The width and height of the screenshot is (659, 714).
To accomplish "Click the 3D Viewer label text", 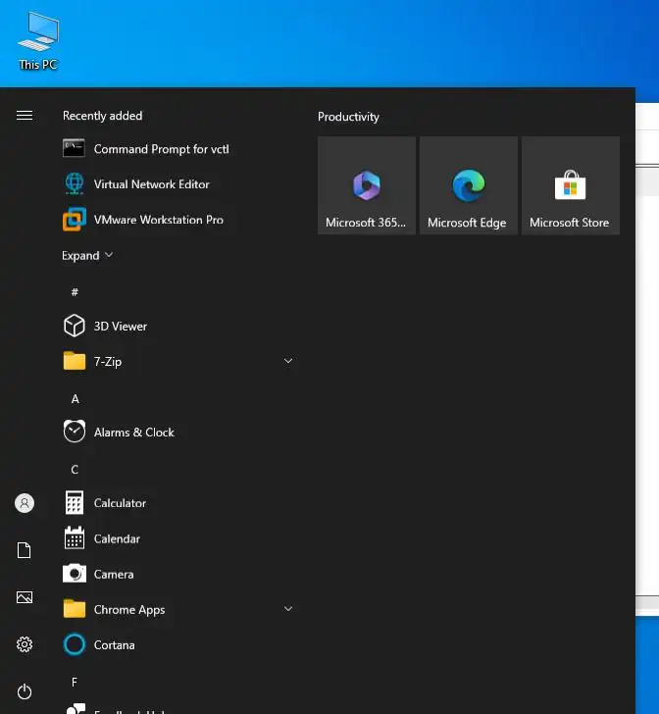I will [x=121, y=326].
